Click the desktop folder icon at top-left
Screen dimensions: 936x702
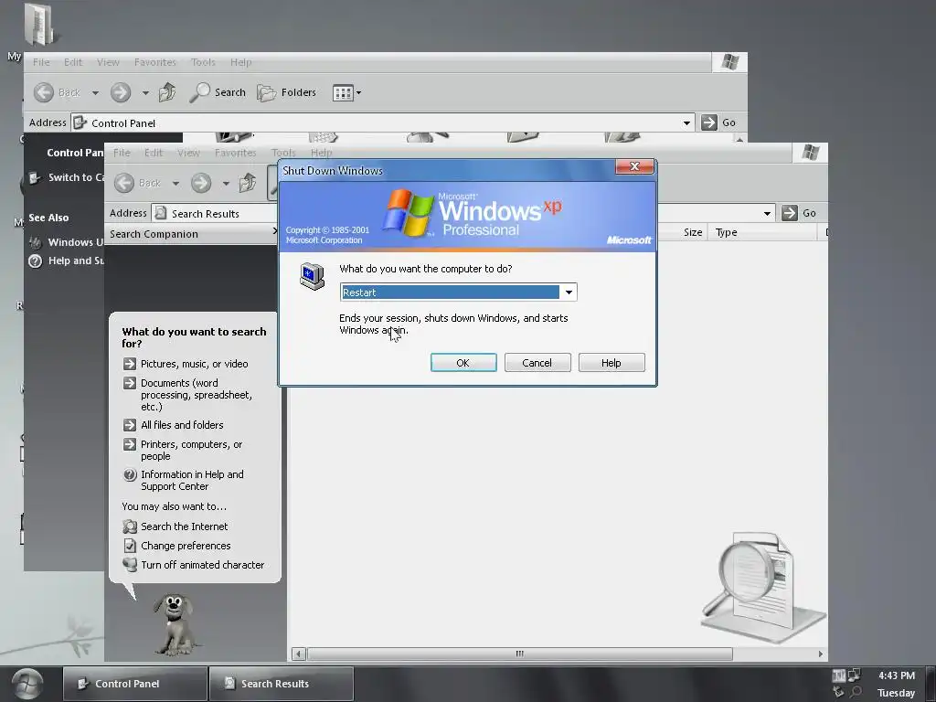[39, 24]
